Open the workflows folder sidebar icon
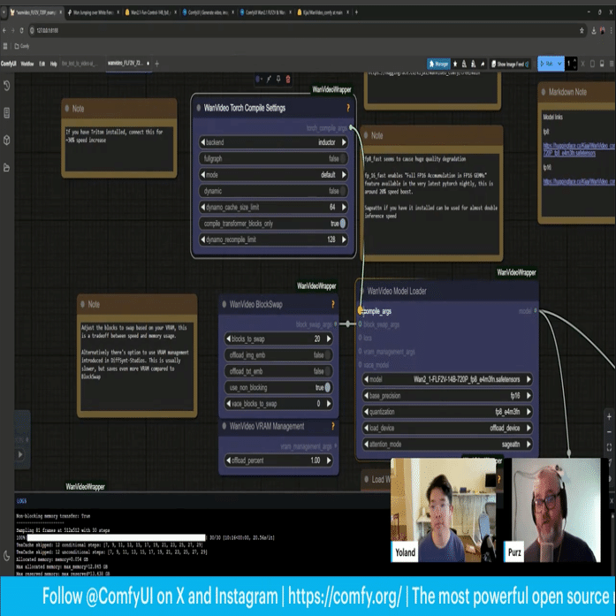This screenshot has height=616, width=616. [7, 168]
